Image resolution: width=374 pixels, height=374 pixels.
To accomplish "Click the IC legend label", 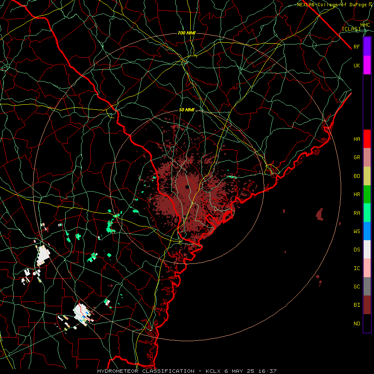I will point(357,268).
